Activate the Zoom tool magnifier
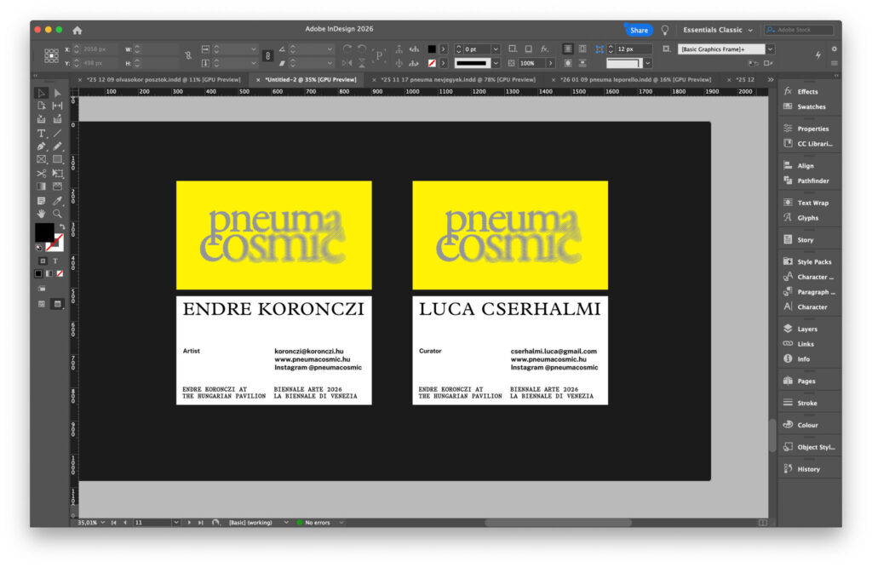Viewport: 872px width, 567px height. [57, 213]
